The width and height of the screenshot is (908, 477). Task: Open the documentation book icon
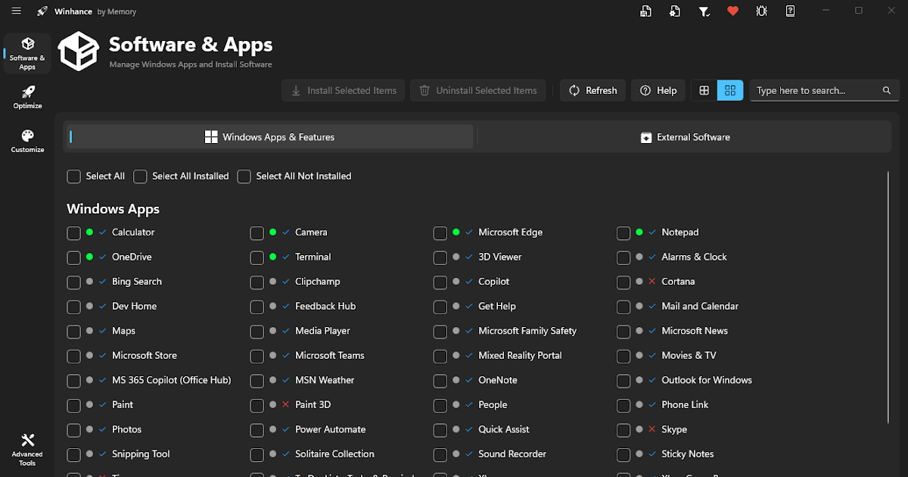790,11
